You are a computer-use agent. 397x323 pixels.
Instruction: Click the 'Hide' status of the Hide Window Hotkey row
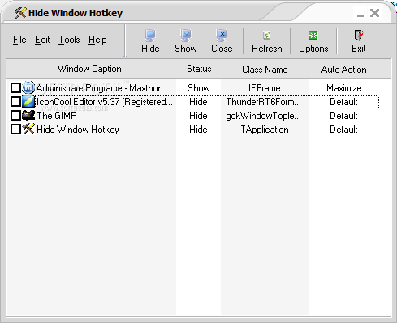[x=198, y=130]
